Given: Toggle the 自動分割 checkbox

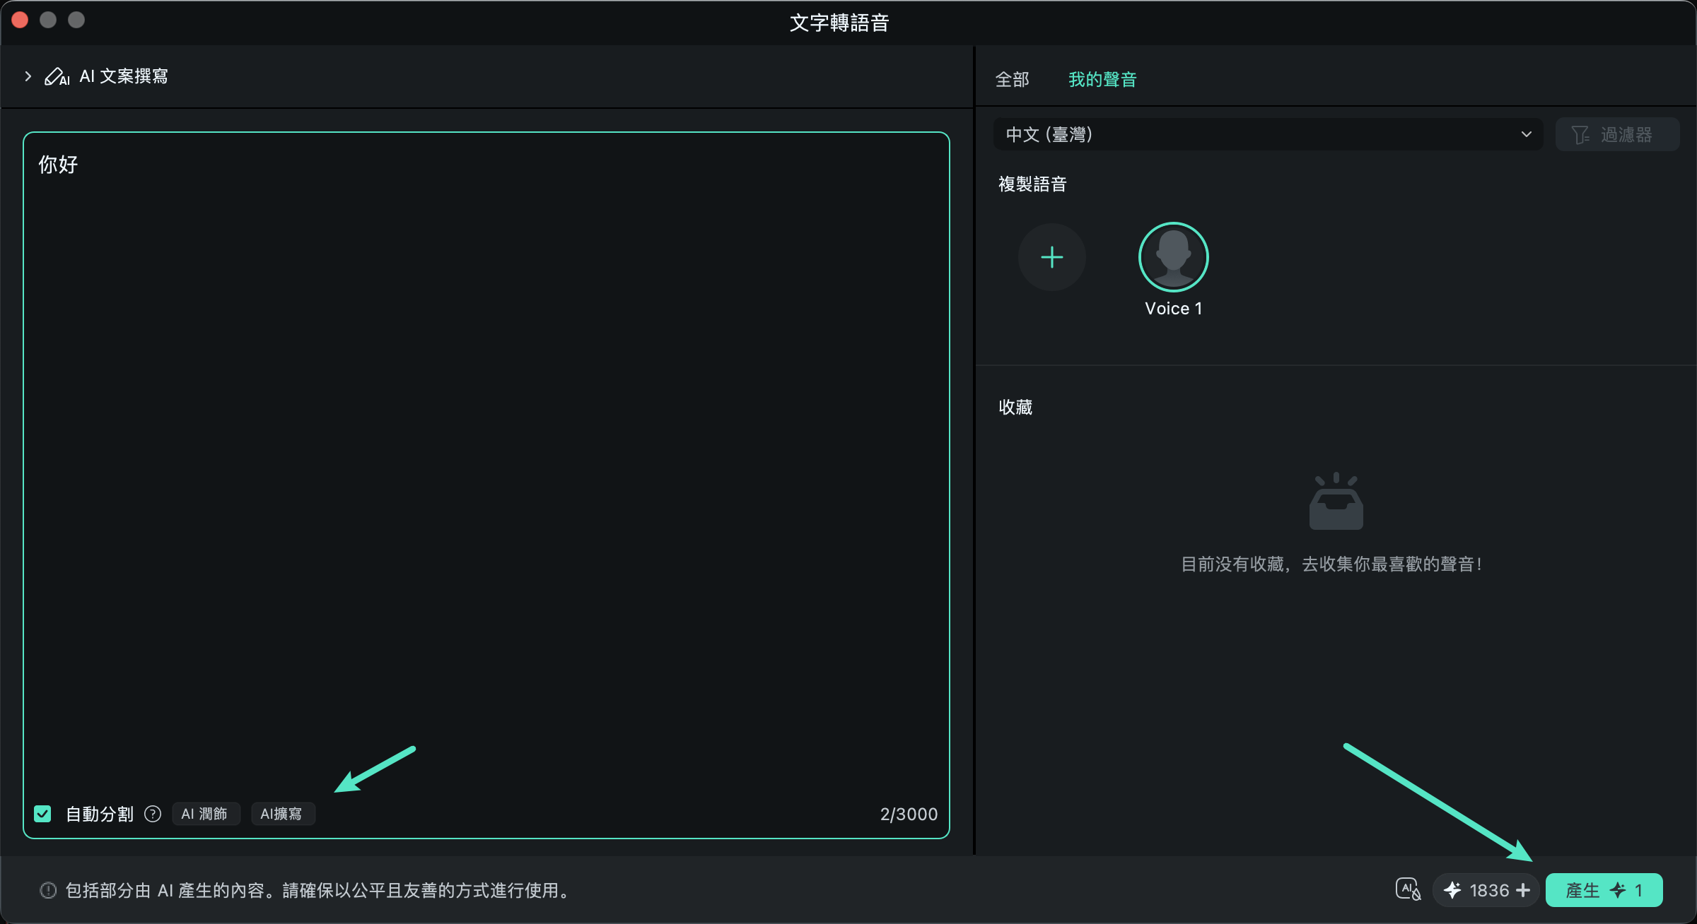Looking at the screenshot, I should 42,814.
